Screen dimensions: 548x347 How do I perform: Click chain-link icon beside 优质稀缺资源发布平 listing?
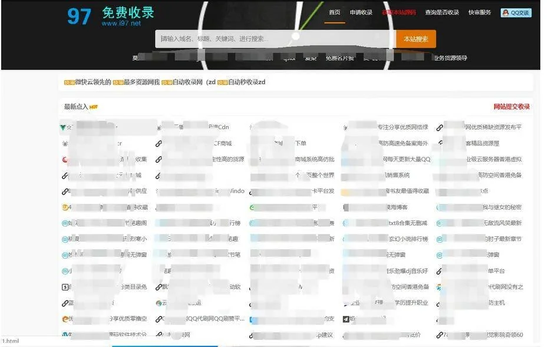pyautogui.click(x=440, y=127)
